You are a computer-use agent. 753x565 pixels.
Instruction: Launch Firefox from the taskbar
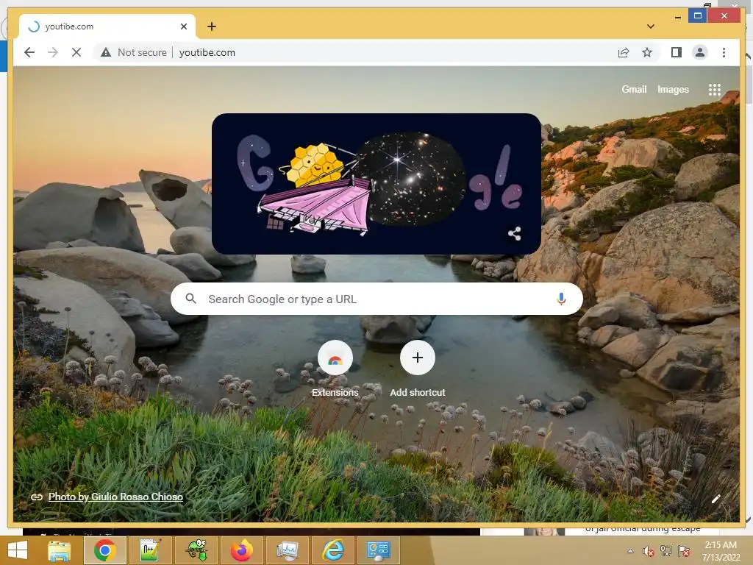tap(241, 550)
